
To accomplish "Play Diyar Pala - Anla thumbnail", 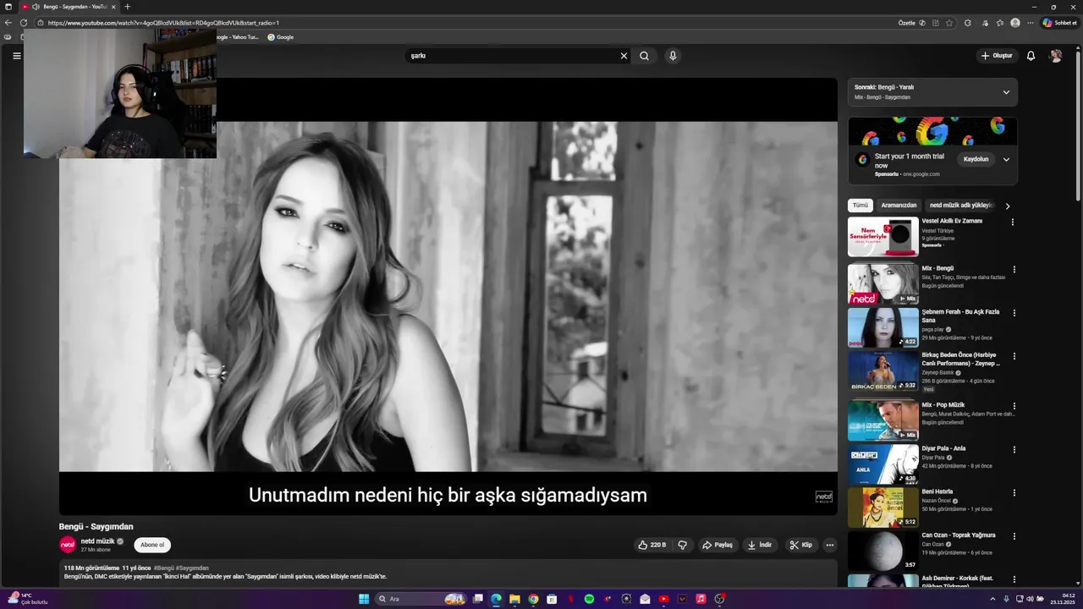I will click(882, 464).
